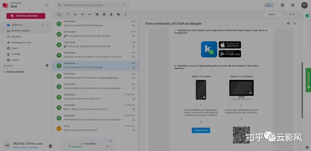The image size is (311, 151).
Task: Click the refresh mail list icon
Action: [68, 14]
